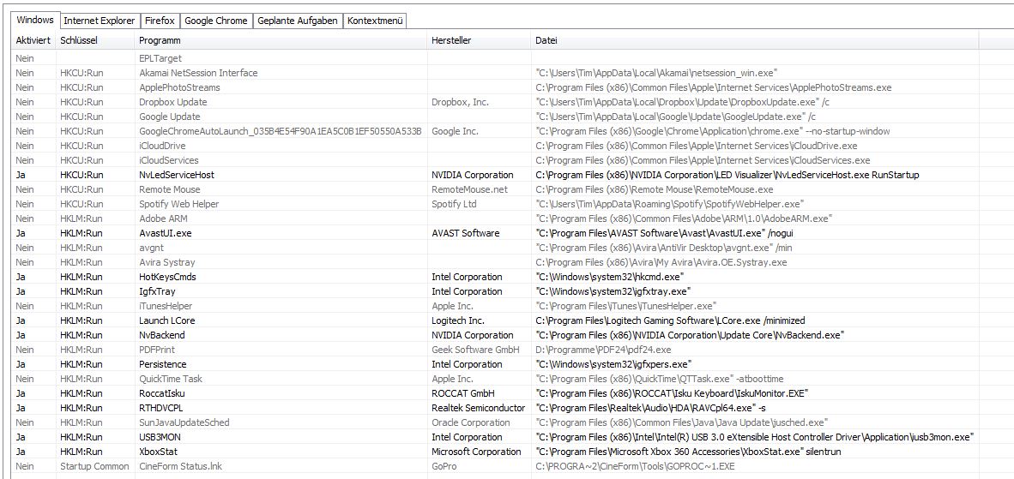Select the Persistence entry
Screen dimensions: 1014x479
tap(163, 364)
